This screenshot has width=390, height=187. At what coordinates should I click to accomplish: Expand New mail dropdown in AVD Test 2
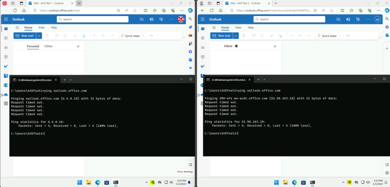(x=236, y=36)
